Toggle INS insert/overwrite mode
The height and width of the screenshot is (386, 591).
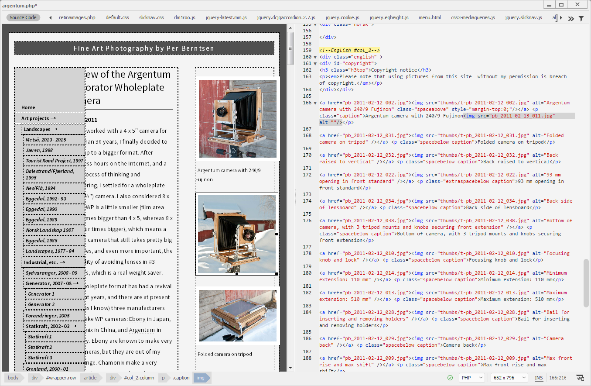539,378
